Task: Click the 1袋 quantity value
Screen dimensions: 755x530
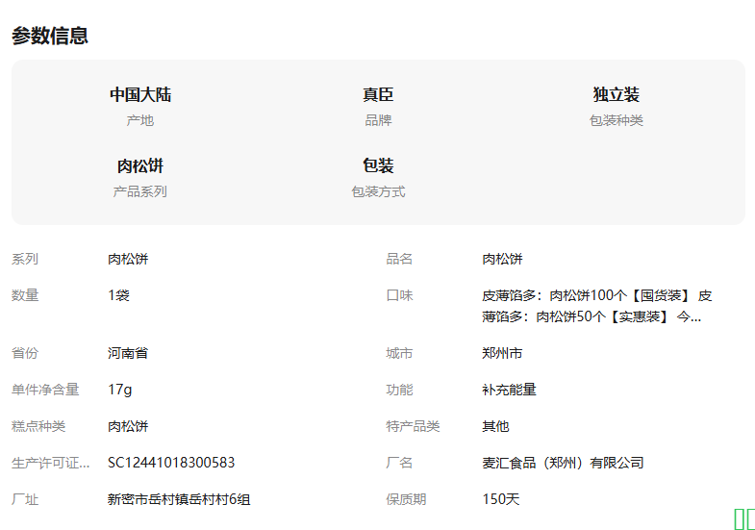Action: point(118,295)
